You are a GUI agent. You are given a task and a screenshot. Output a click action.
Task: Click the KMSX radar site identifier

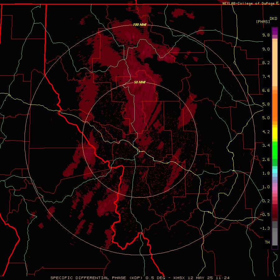(180, 278)
